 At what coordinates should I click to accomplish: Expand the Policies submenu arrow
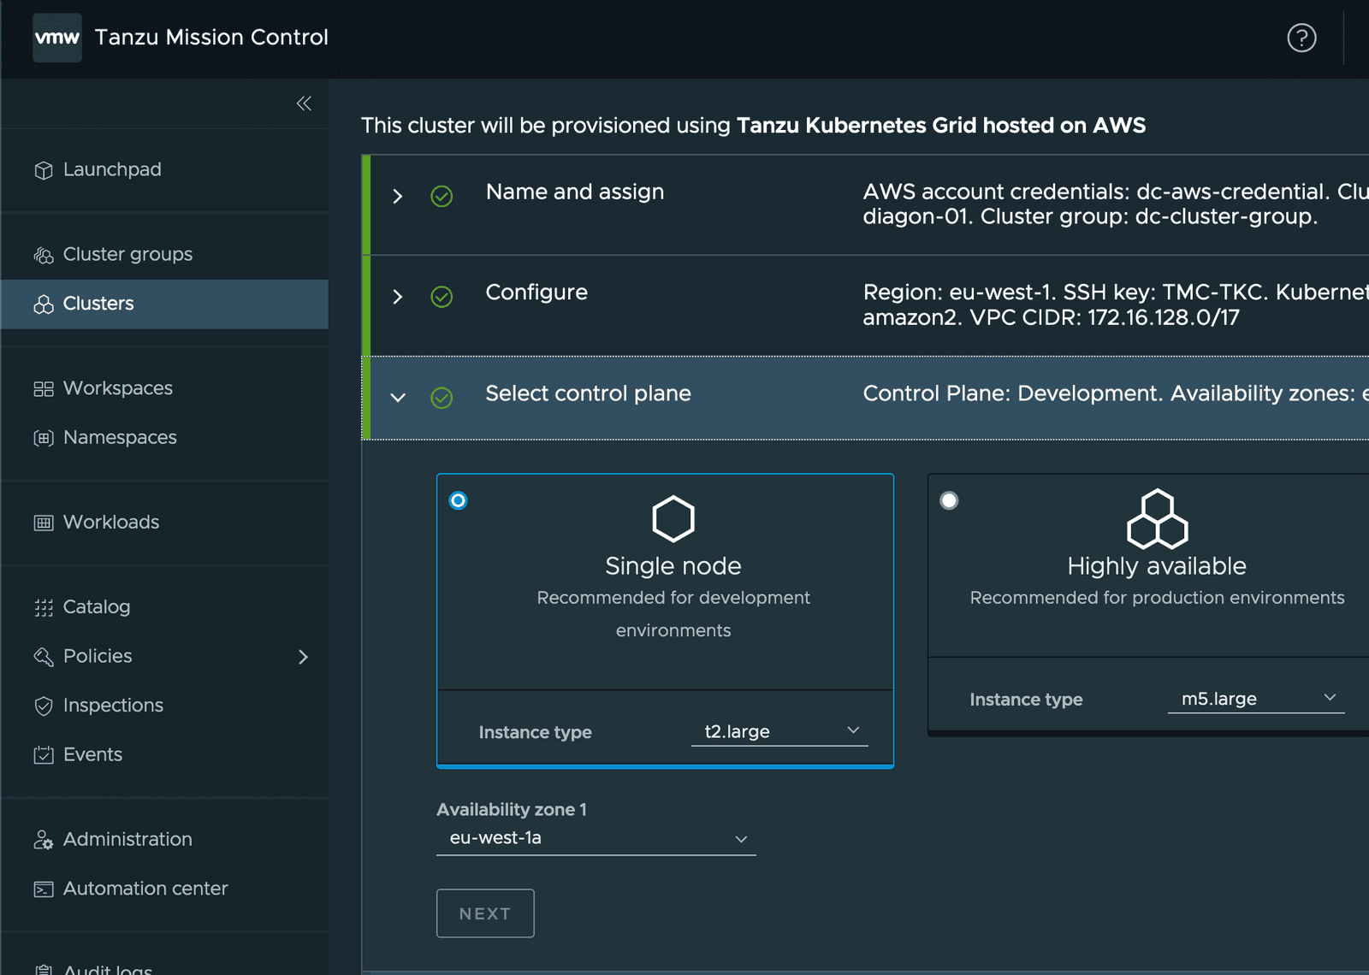click(x=303, y=657)
